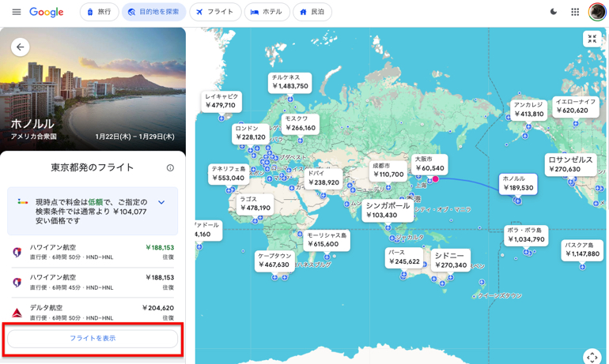
Task: Select the パース ¥245,622 map label
Action: (x=404, y=257)
